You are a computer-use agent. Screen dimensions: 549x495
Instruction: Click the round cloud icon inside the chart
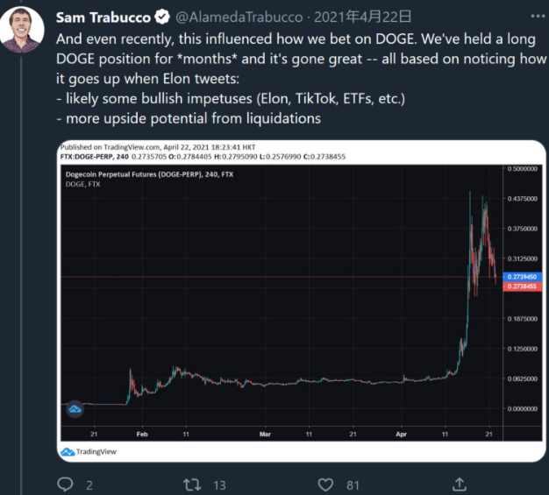point(75,409)
